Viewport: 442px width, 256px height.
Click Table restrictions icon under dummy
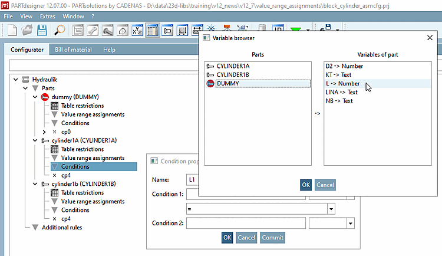[54, 106]
